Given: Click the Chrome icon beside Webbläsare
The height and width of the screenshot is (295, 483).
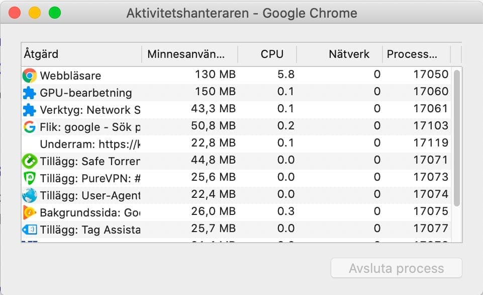Looking at the screenshot, I should pyautogui.click(x=30, y=76).
